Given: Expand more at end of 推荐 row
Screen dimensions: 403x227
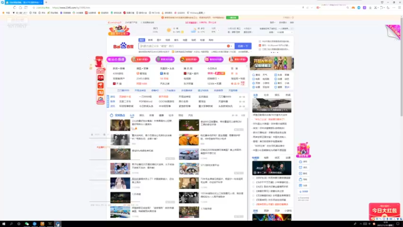Looking at the screenshot, I should [242, 102].
